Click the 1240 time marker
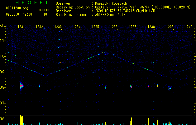This screenshot has width=196, height=125. 189,27
